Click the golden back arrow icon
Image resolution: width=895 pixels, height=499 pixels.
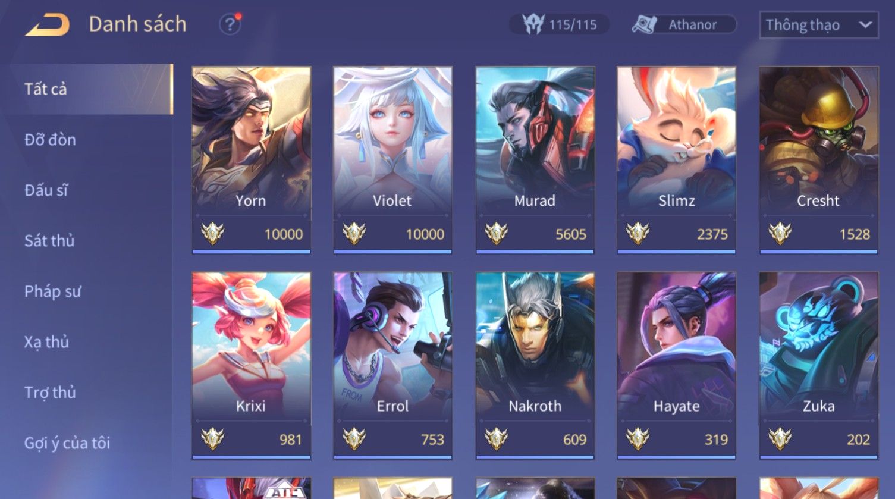tap(47, 25)
